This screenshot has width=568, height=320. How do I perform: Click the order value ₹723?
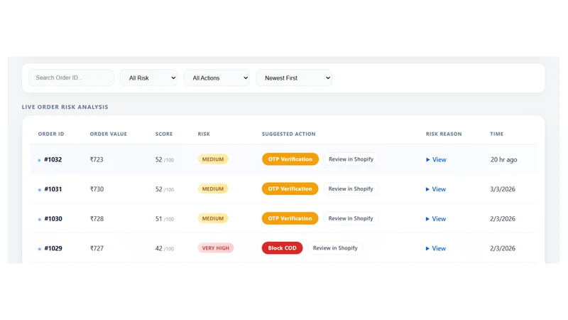97,159
